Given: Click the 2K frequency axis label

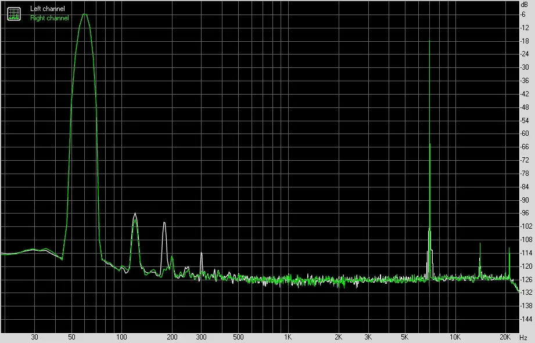Looking at the screenshot, I should tap(338, 337).
